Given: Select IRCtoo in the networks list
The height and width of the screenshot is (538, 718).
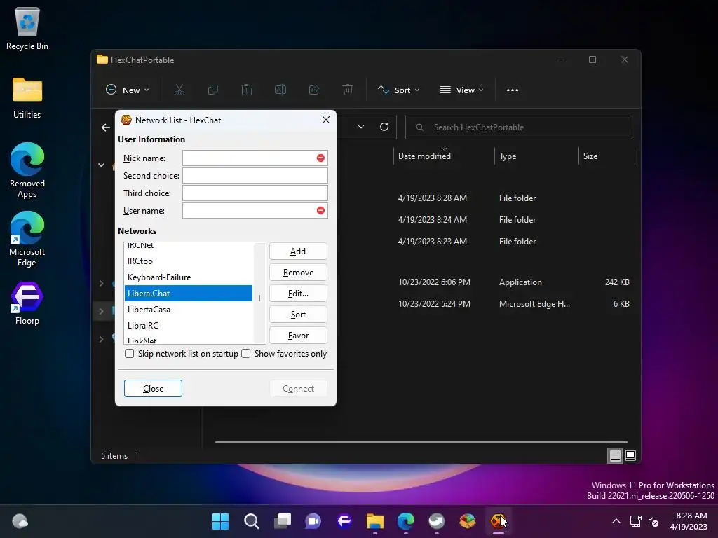Looking at the screenshot, I should click(x=188, y=261).
